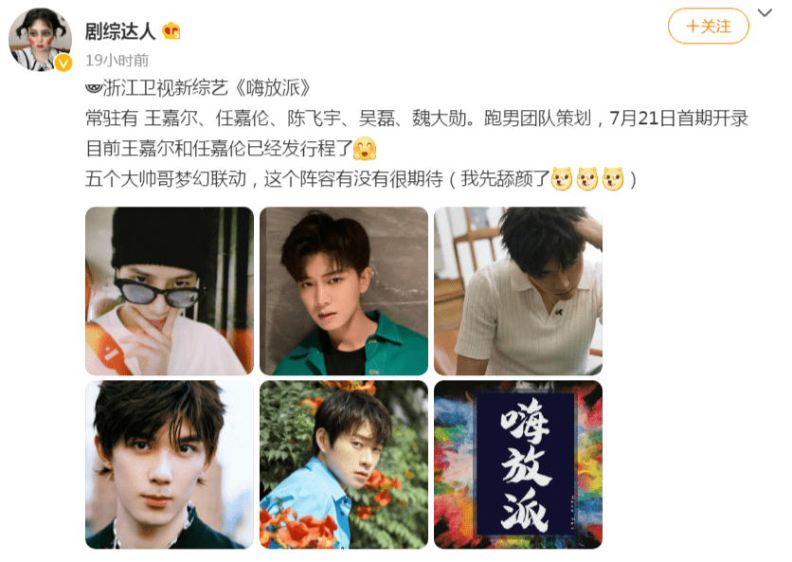Image resolution: width=792 pixels, height=562 pixels.
Task: Click the first doge emoji
Action: tap(561, 179)
